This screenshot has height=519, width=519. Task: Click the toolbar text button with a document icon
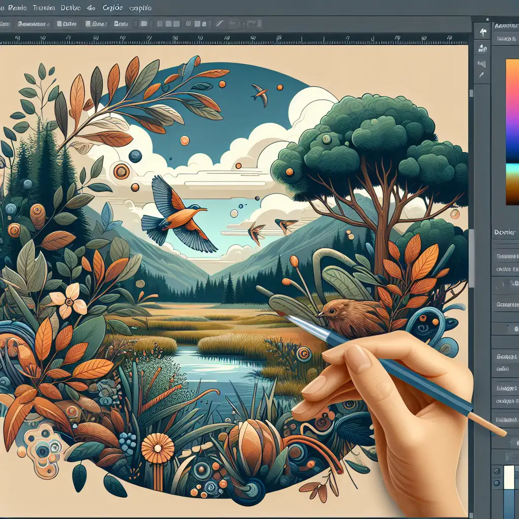(67, 24)
